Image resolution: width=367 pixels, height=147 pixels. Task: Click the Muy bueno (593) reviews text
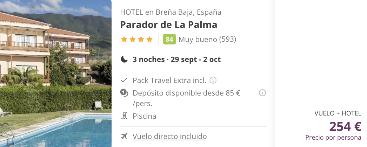tap(207, 40)
